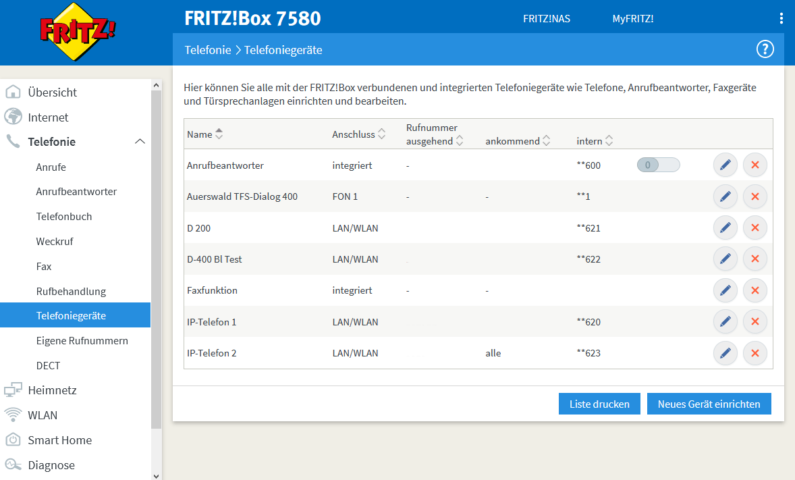Click Neues Gerät einrichten button

click(x=709, y=404)
